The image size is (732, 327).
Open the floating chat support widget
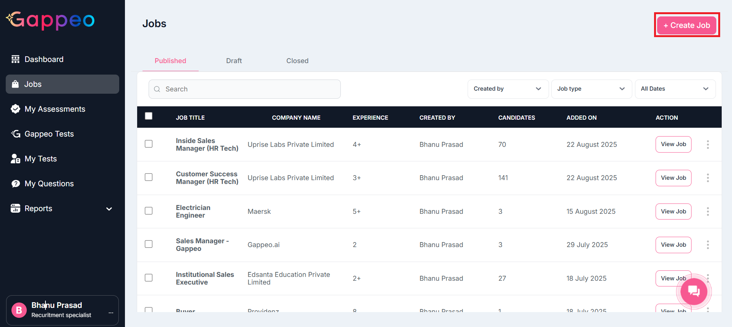[x=694, y=291]
